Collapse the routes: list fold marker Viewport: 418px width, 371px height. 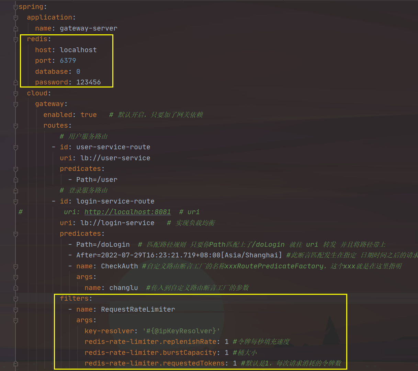tap(15, 126)
